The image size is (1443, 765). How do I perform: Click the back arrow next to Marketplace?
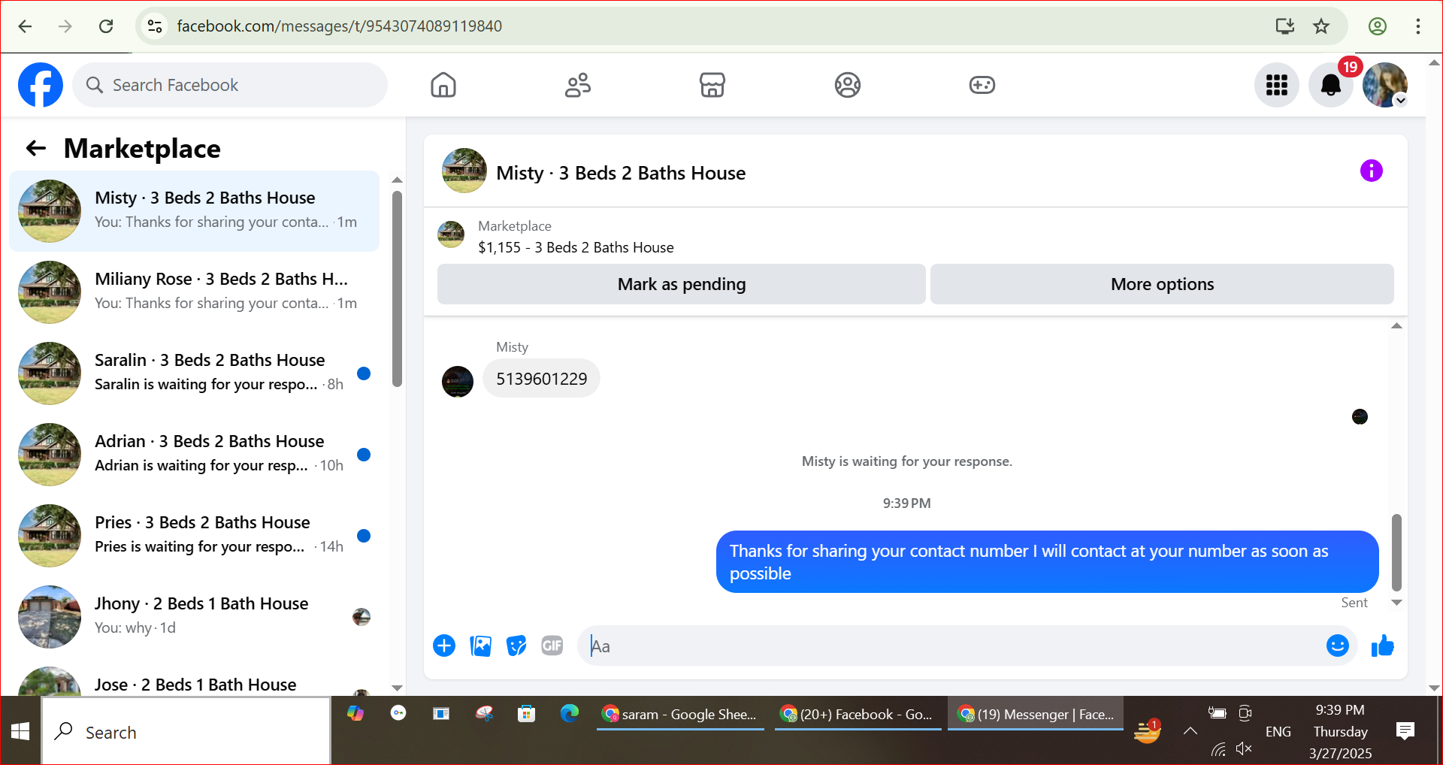pyautogui.click(x=36, y=149)
